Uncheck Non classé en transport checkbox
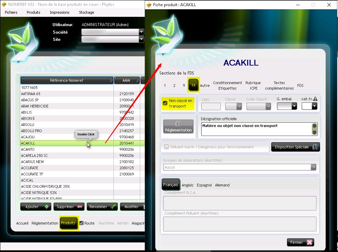This screenshot has height=252, width=338. (x=165, y=103)
